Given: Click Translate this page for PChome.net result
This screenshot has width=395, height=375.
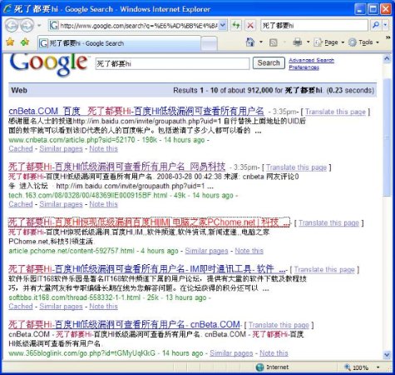Looking at the screenshot, I should coord(328,222).
